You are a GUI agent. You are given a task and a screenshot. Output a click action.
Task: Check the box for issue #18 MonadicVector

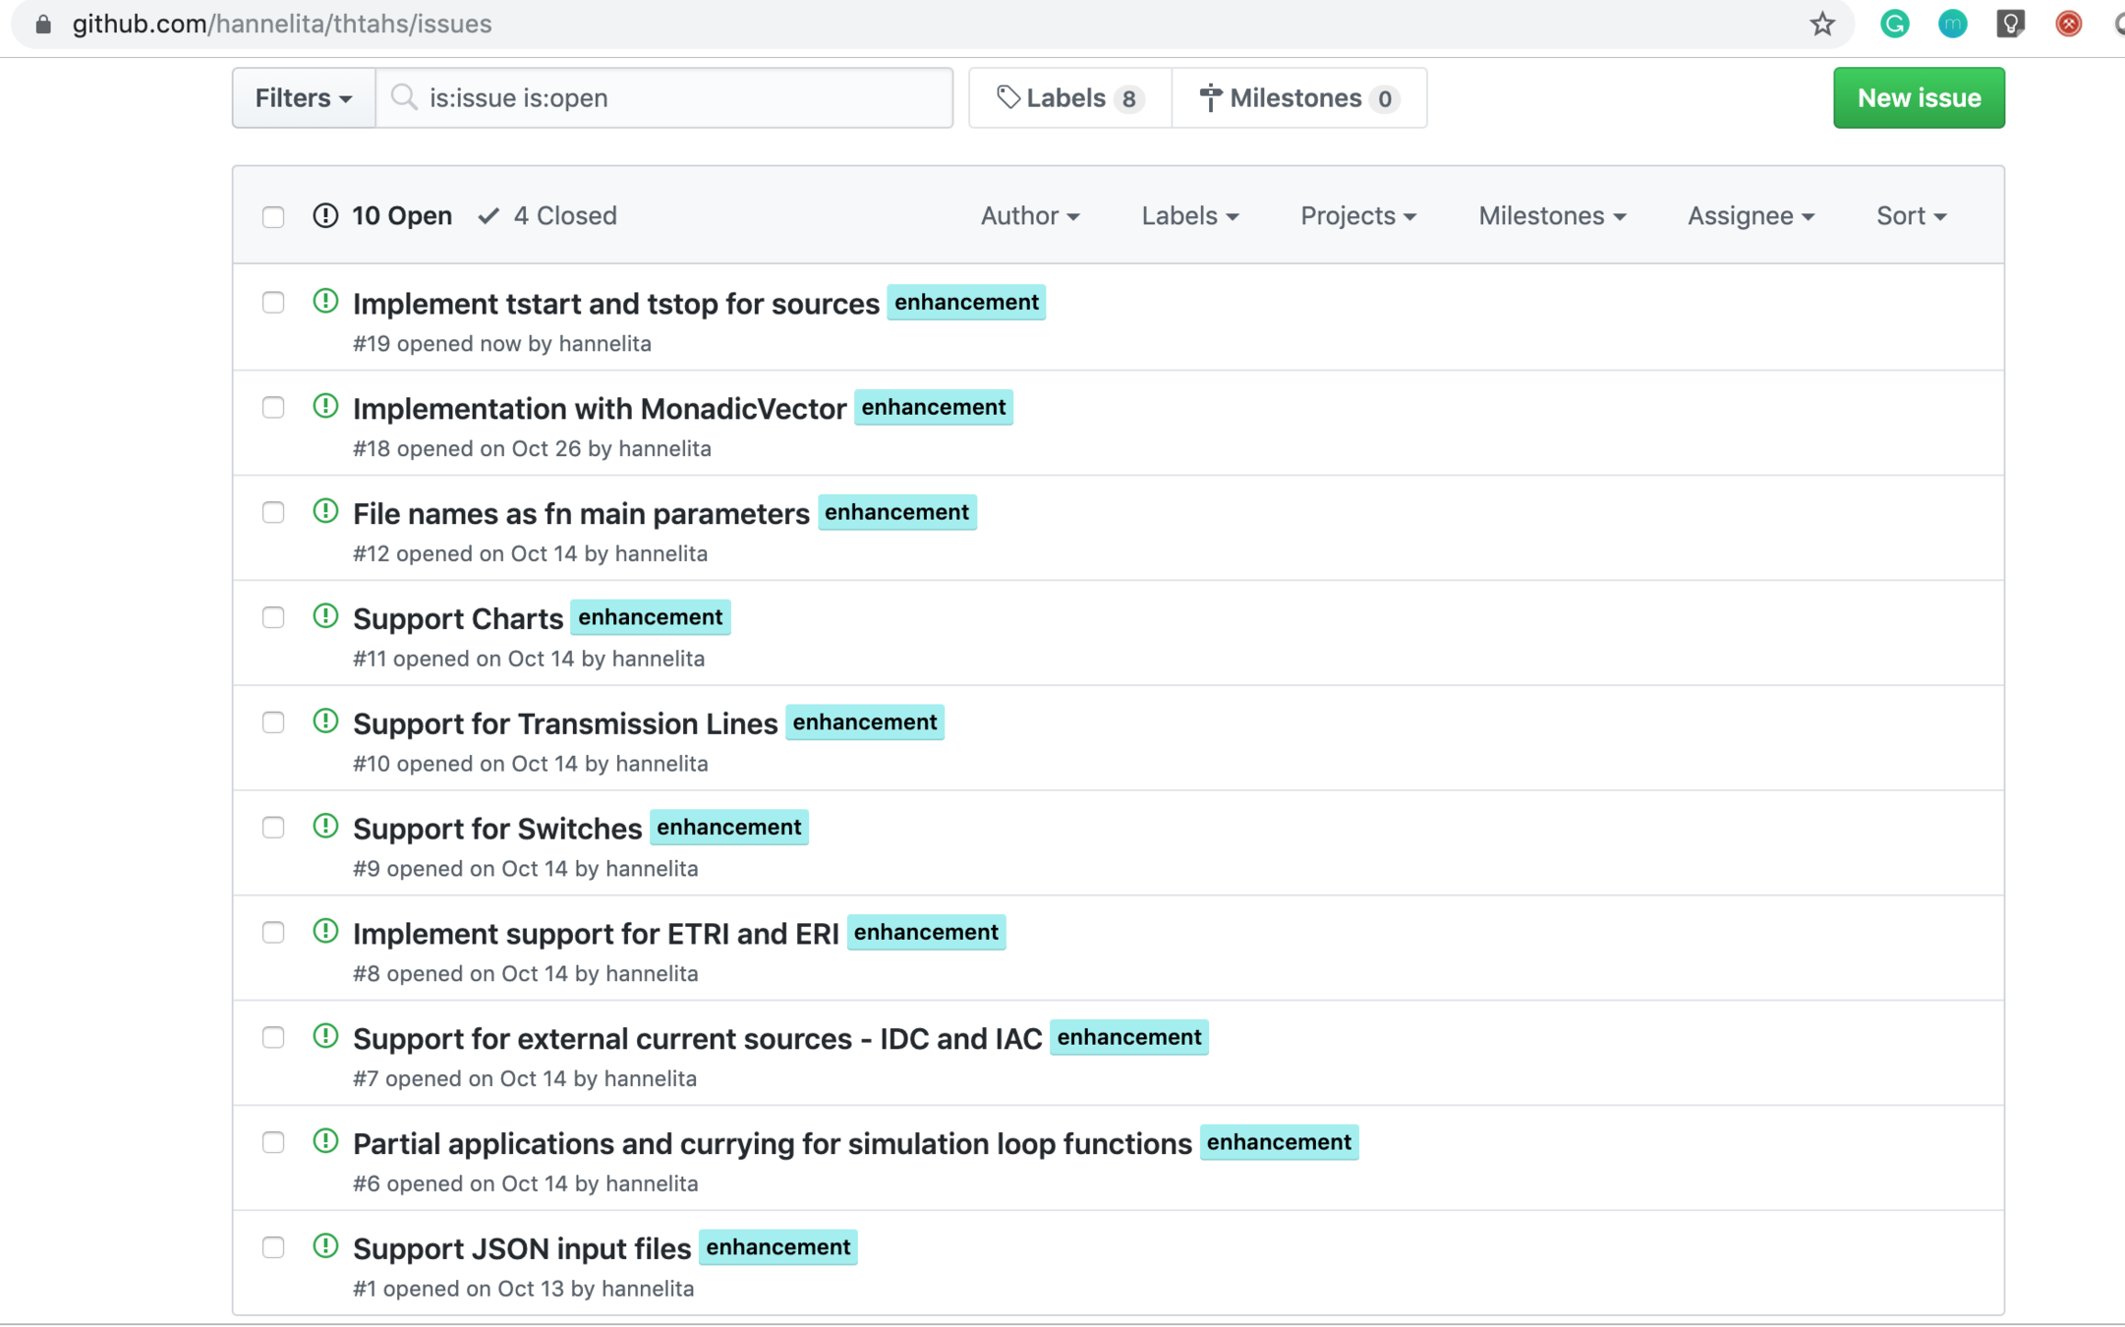pos(273,407)
